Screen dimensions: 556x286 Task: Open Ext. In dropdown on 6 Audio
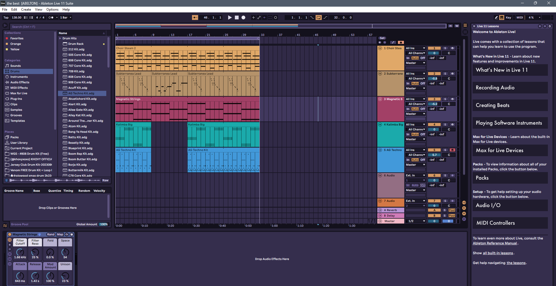(416, 176)
